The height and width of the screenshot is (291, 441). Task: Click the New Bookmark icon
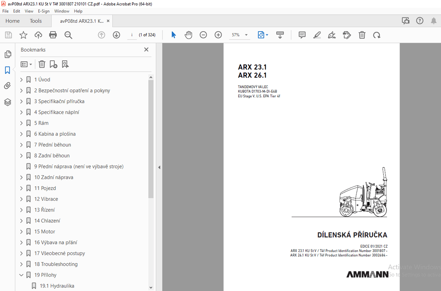coord(53,64)
